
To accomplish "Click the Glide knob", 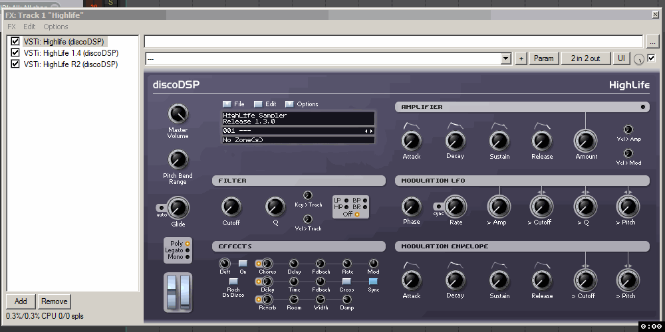I will coord(178,208).
